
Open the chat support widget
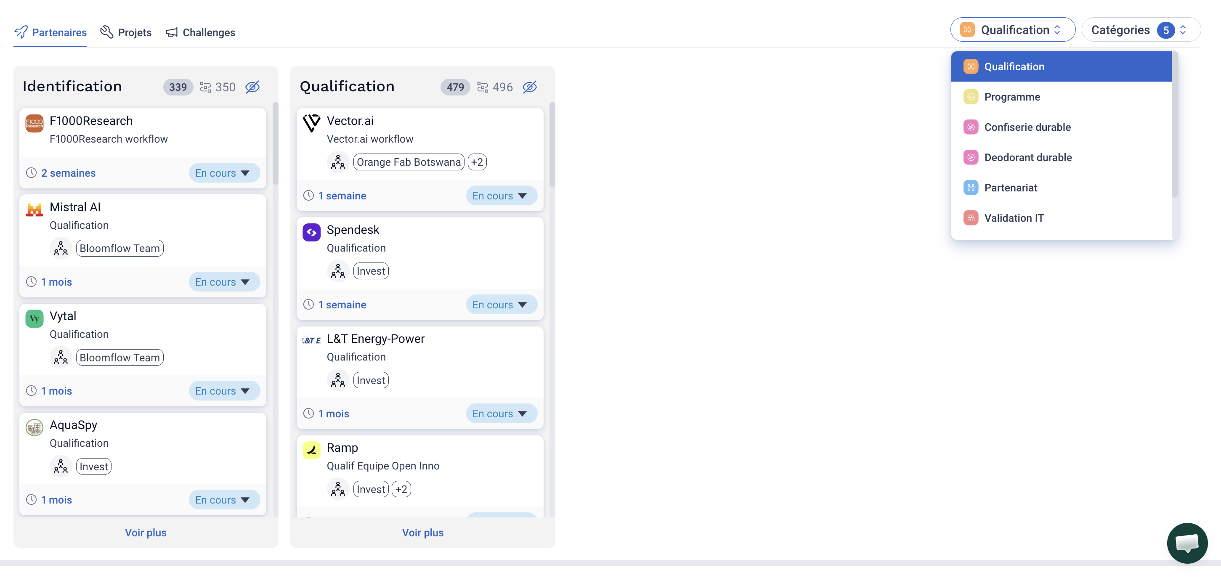pyautogui.click(x=1187, y=543)
